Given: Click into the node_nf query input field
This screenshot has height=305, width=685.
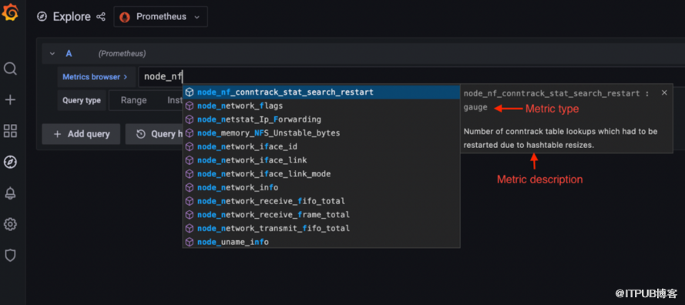Looking at the screenshot, I should 411,77.
